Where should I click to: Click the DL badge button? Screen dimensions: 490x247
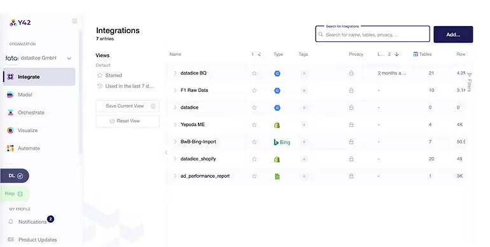click(x=15, y=176)
